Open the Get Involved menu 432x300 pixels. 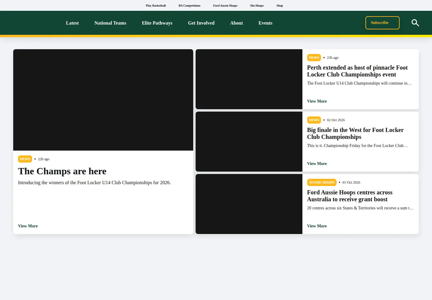pos(201,23)
